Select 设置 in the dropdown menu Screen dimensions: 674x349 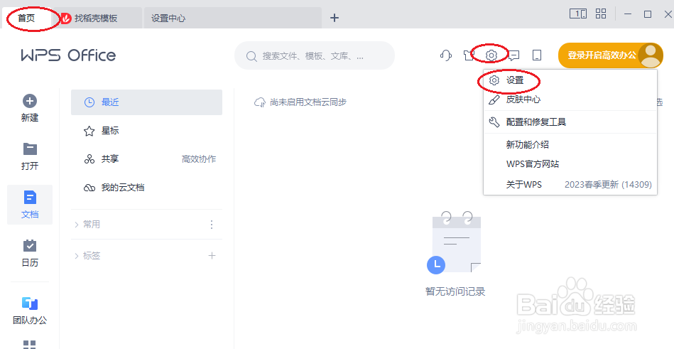pos(570,80)
